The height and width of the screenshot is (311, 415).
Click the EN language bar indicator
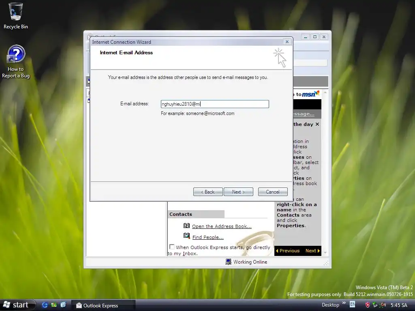point(352,304)
